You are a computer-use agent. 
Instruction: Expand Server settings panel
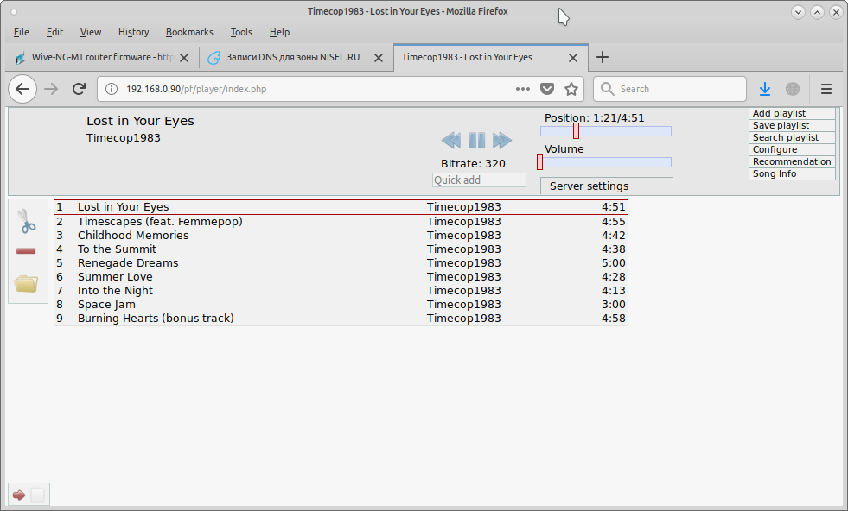607,186
